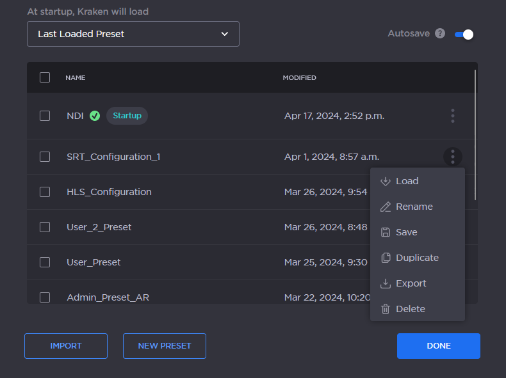Open the three-dot menu for NDI preset

(453, 116)
